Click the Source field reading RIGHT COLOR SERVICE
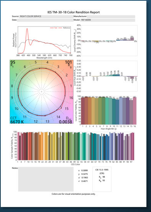 (46, 17)
